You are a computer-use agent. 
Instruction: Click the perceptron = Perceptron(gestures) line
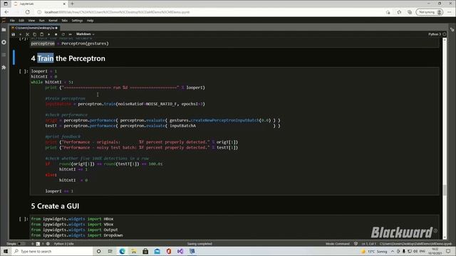[x=70, y=43]
